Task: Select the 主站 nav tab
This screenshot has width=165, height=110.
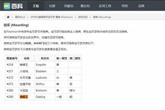Action: pos(36,6)
